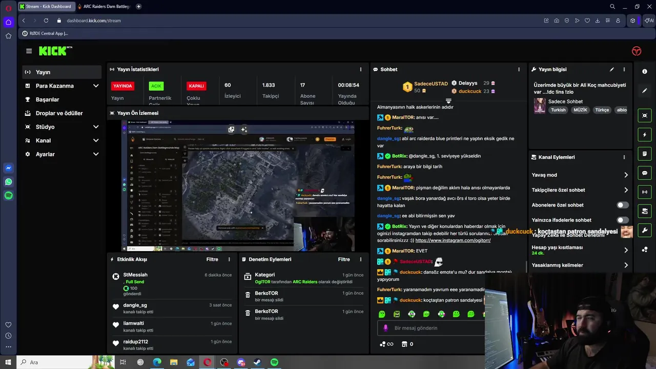Screen dimensions: 656x369
Task: Pick the first green blob emote in chat
Action: tap(382, 314)
